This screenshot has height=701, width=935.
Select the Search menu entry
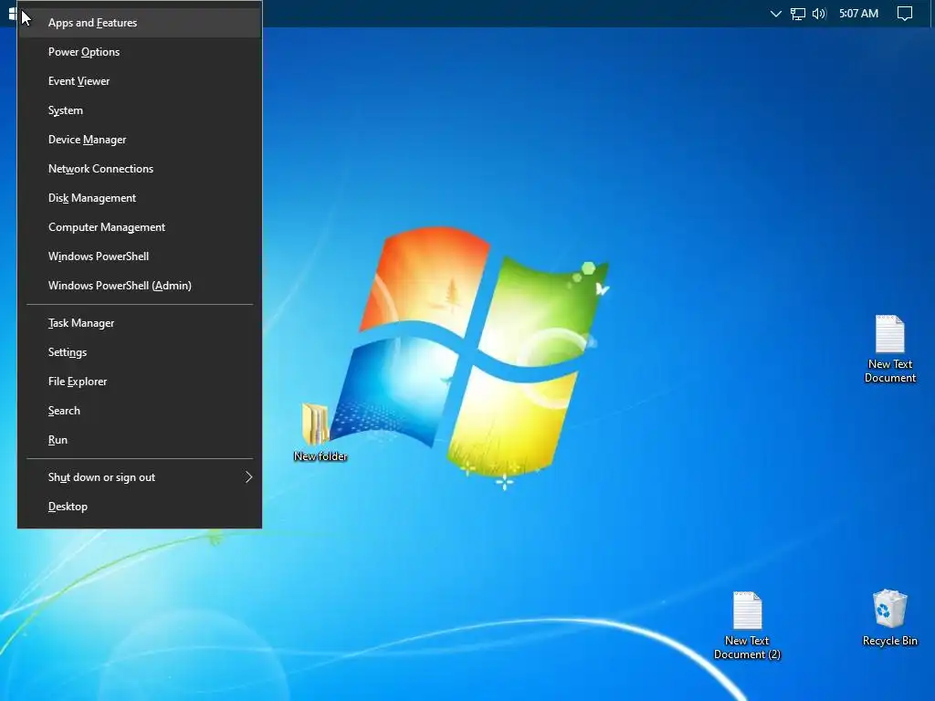pyautogui.click(x=140, y=411)
